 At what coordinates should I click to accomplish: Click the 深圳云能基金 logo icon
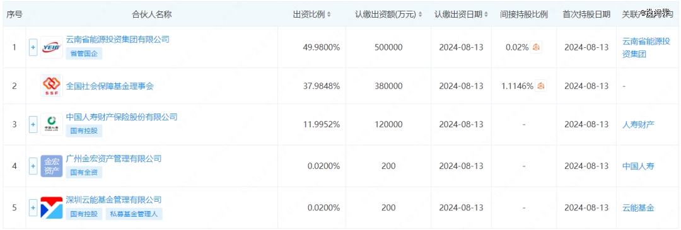[x=52, y=207]
